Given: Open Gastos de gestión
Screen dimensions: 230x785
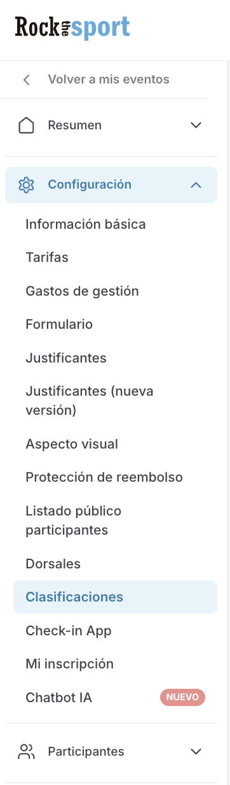Looking at the screenshot, I should click(82, 291).
